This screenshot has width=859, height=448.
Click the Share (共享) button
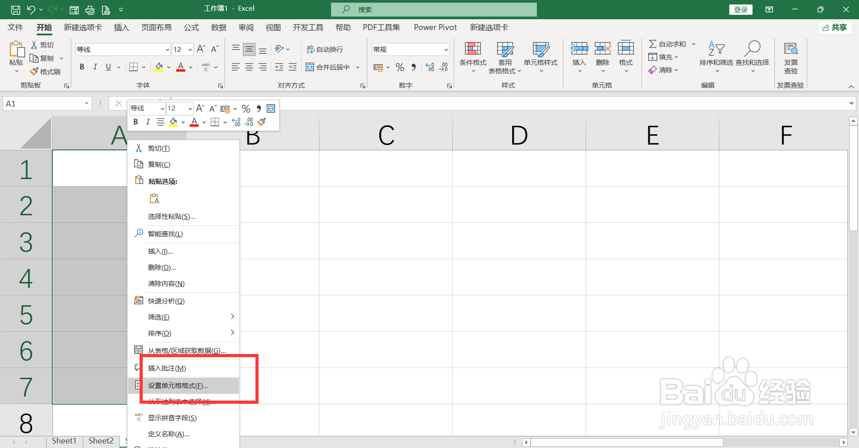click(835, 28)
